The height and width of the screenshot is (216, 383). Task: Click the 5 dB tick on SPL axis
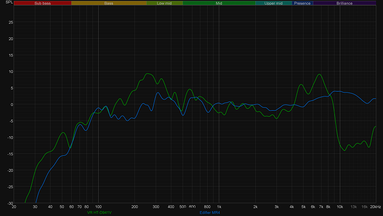[12, 88]
